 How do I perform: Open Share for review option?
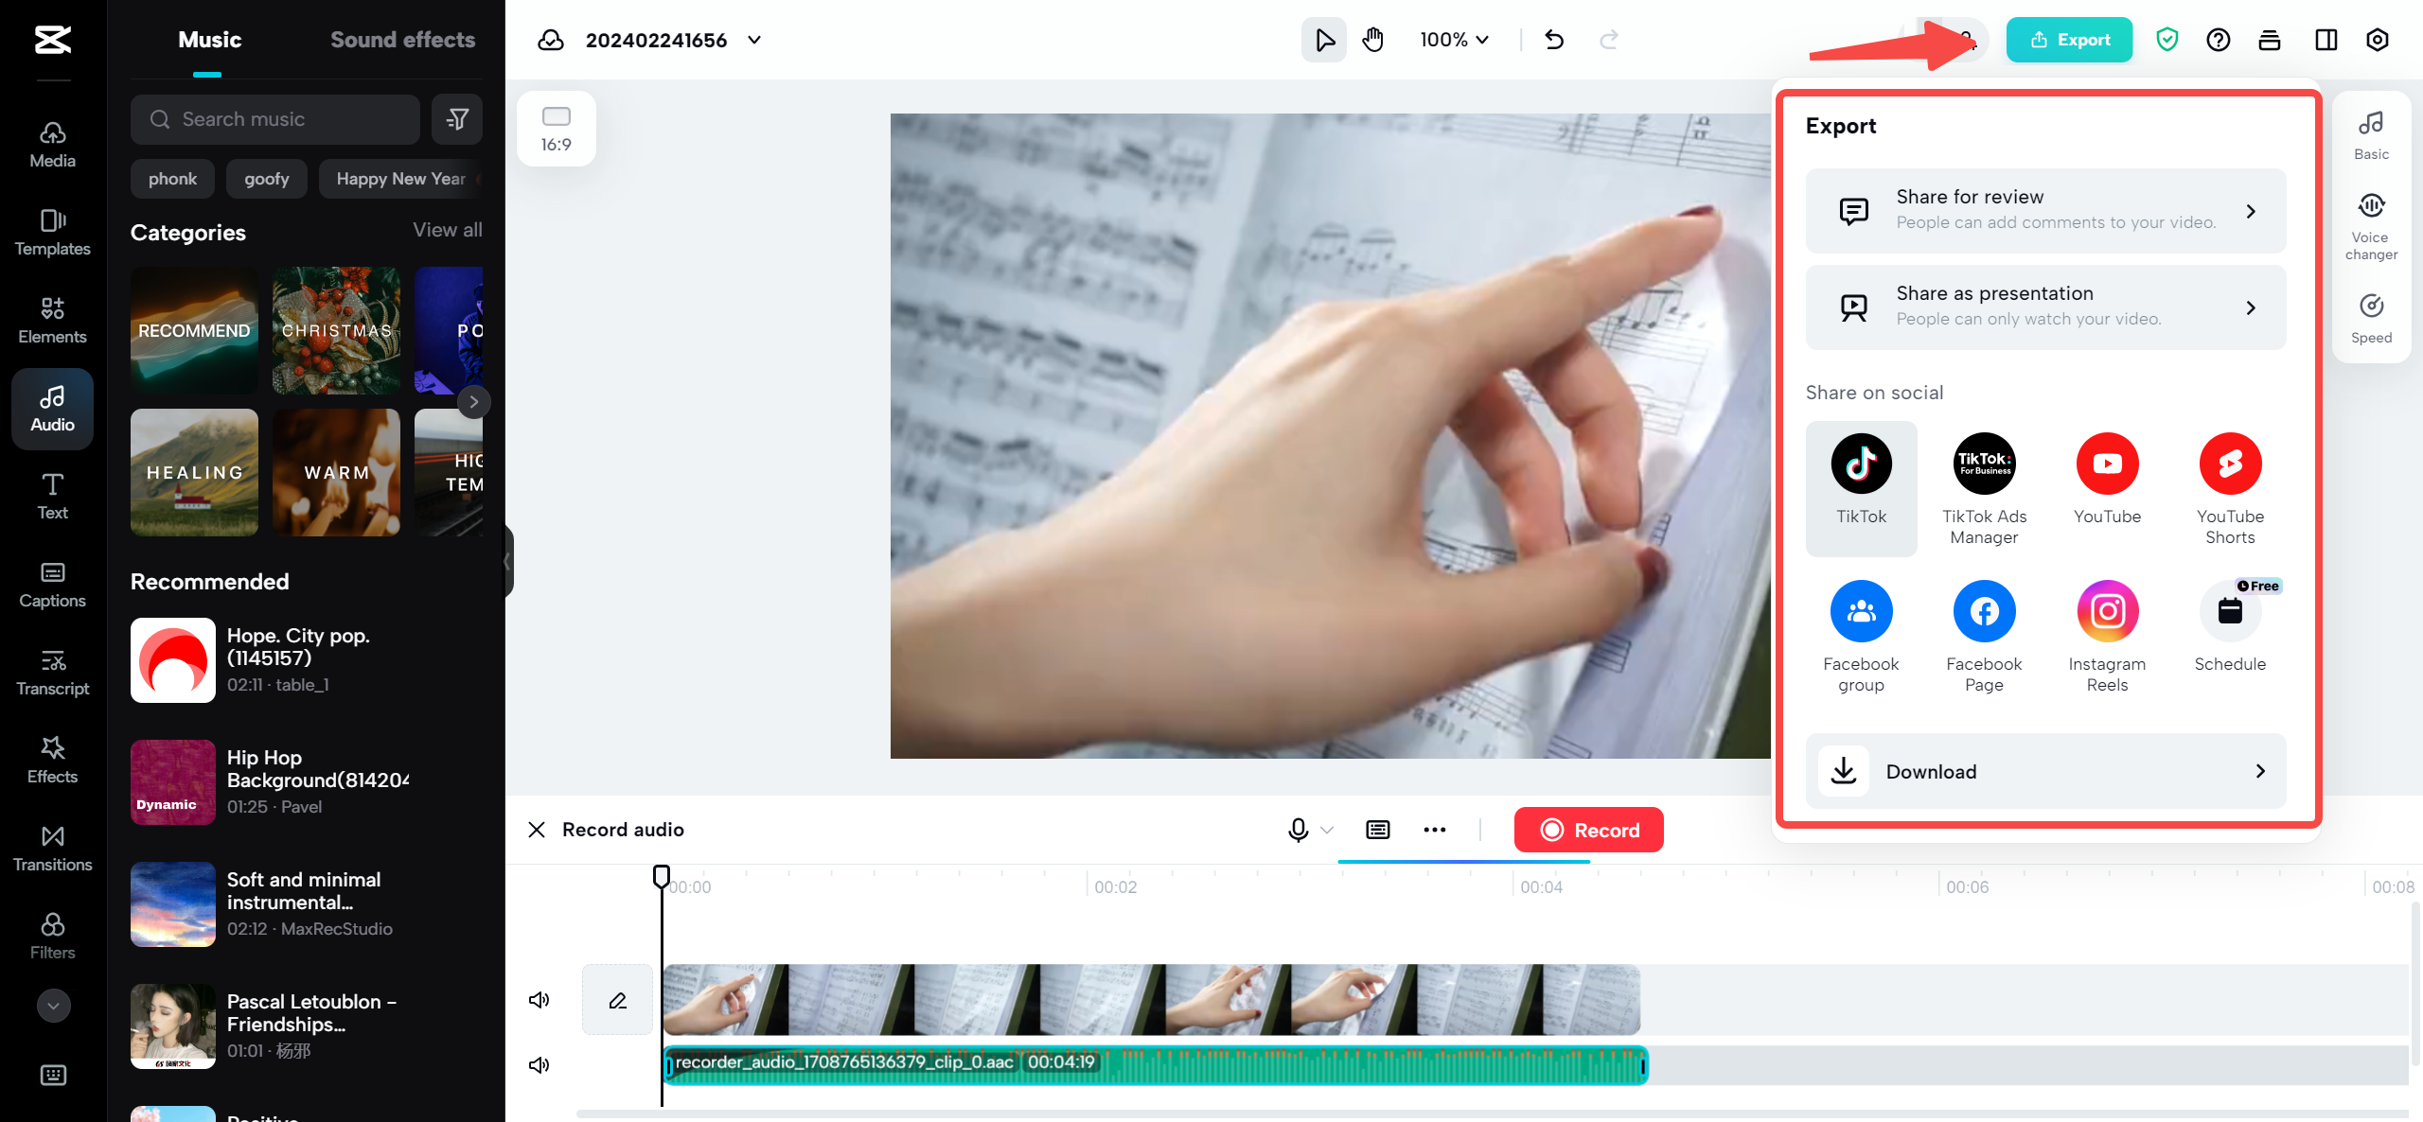point(2045,210)
